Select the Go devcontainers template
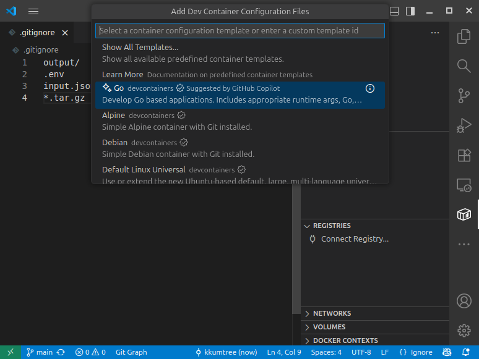The image size is (479, 359). tap(239, 95)
